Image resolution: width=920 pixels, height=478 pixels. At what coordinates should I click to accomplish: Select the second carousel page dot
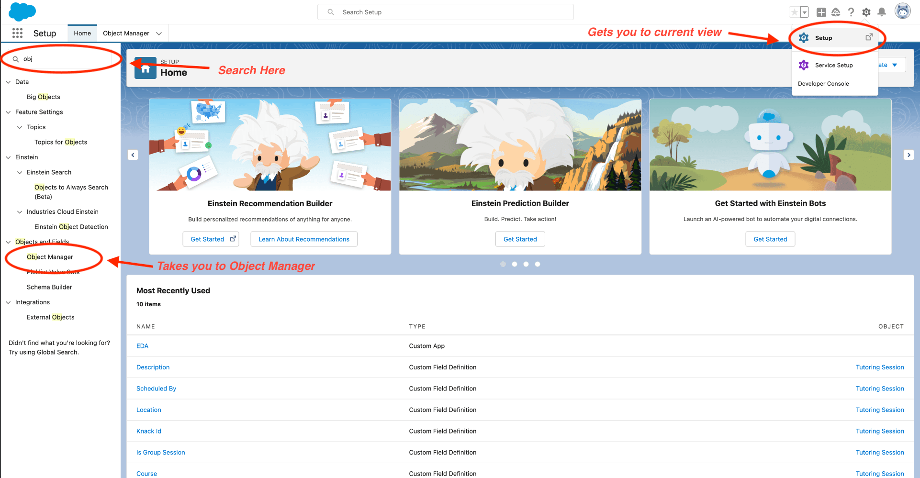point(515,264)
